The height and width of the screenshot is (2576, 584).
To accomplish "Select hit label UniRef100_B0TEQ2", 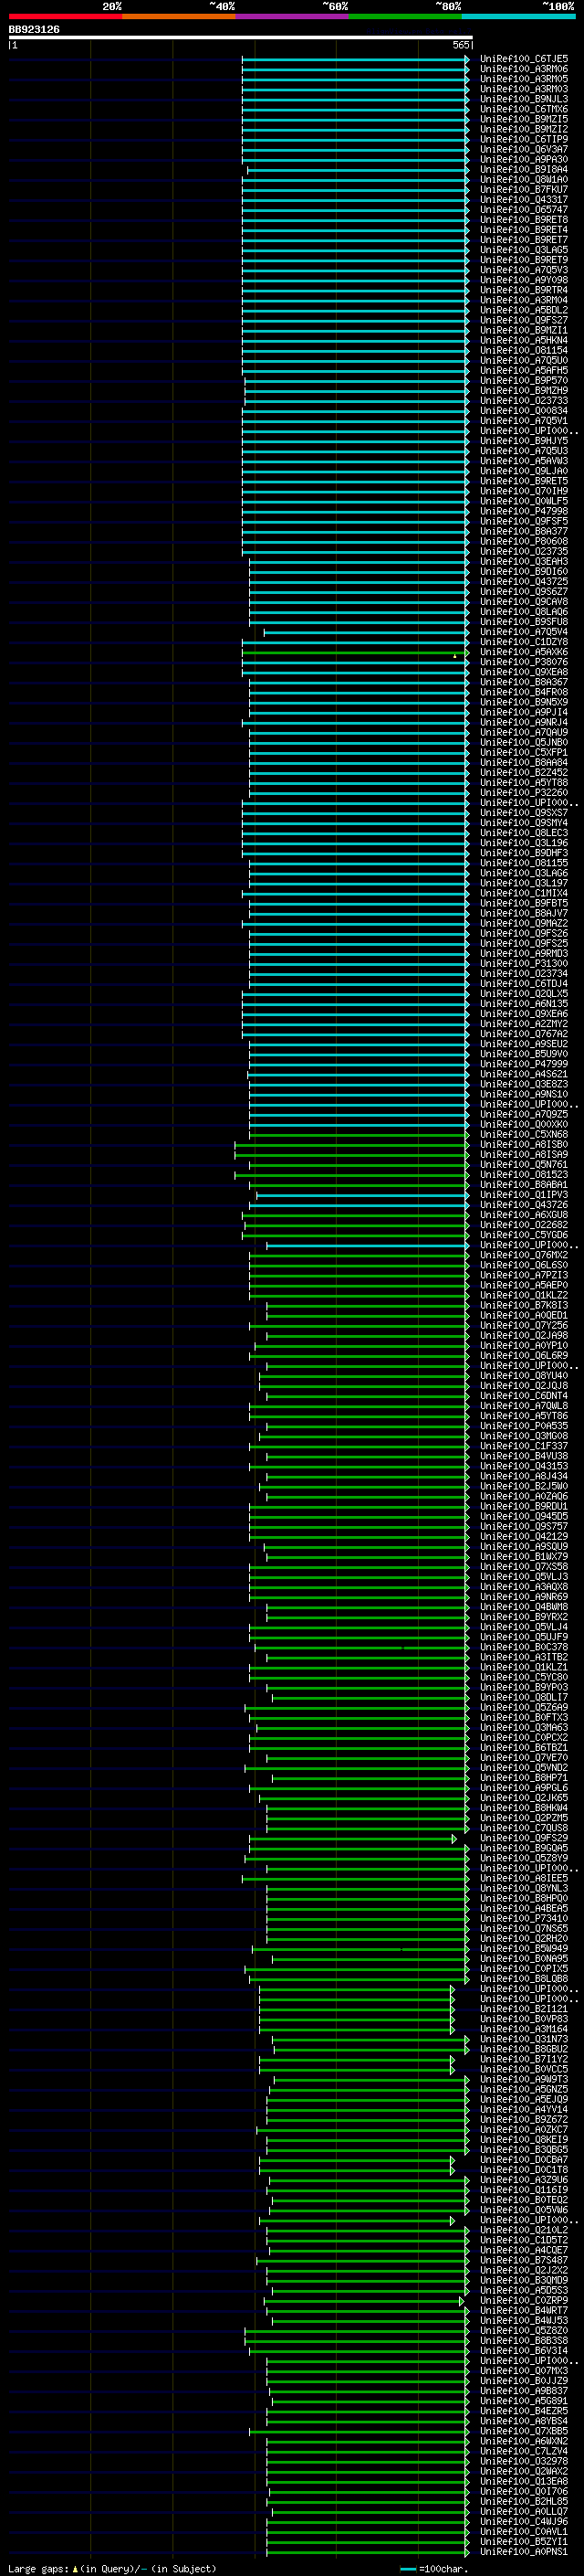I will [524, 2199].
